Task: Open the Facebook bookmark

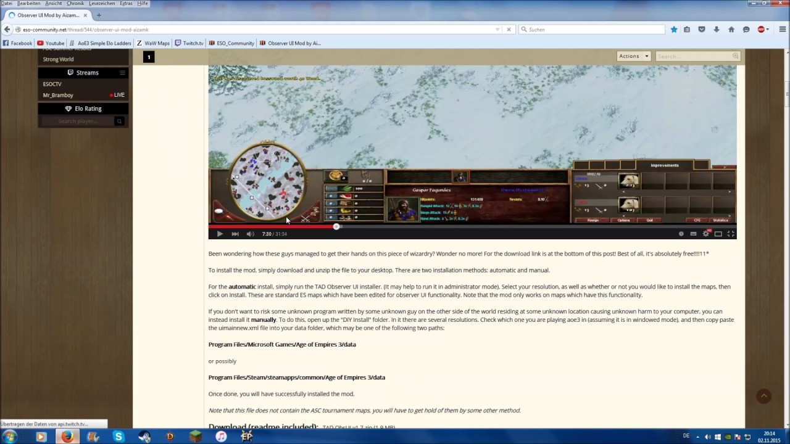Action: [x=17, y=43]
